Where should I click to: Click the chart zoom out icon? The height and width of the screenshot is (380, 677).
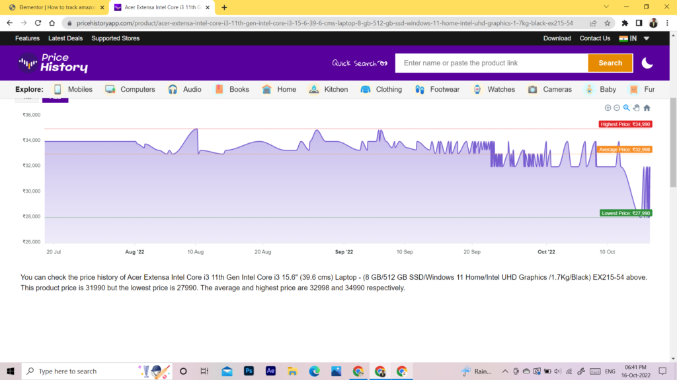617,108
